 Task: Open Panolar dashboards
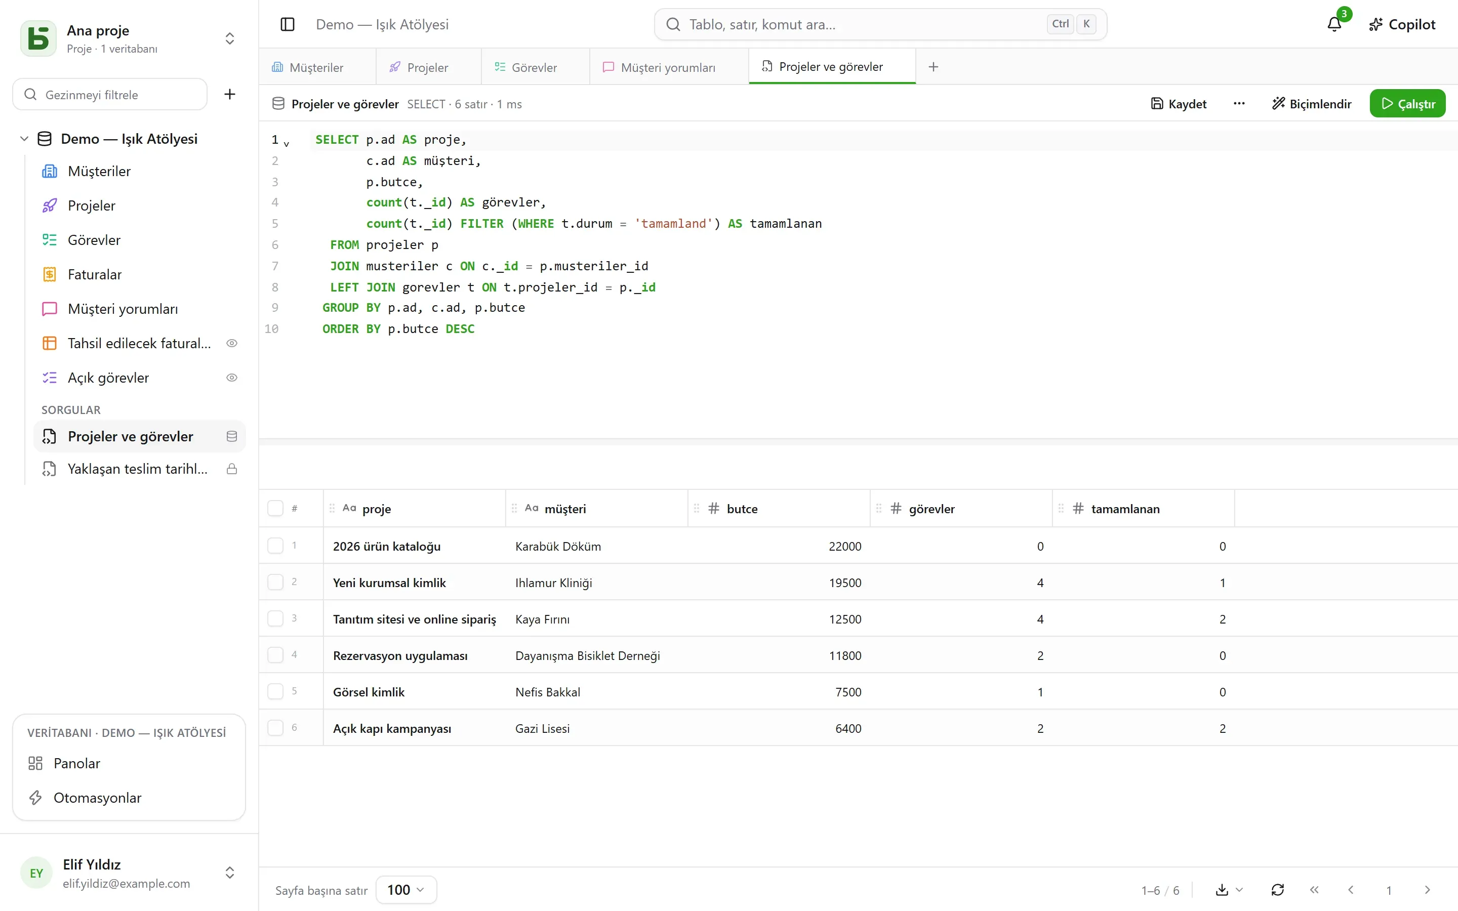tap(129, 763)
